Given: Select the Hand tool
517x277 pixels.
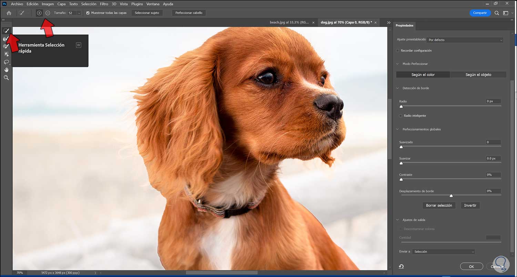Looking at the screenshot, I should (6, 70).
